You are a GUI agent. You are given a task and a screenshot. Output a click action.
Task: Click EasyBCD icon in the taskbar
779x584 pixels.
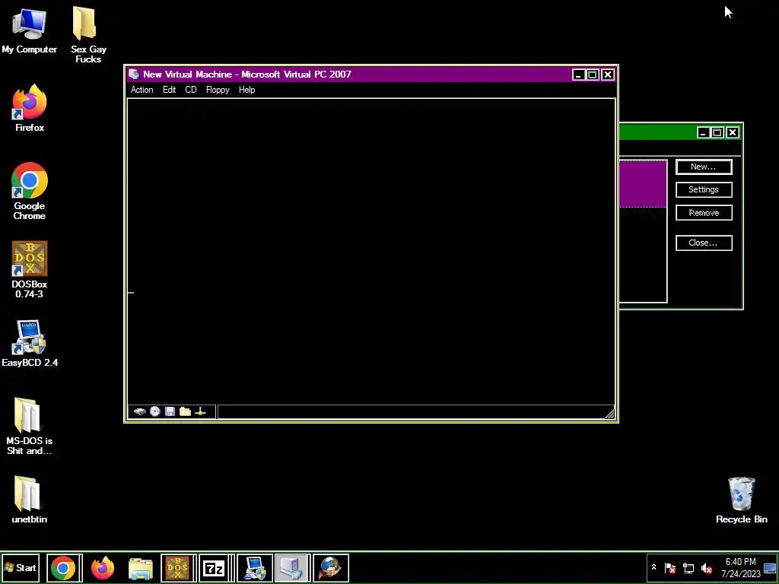254,567
